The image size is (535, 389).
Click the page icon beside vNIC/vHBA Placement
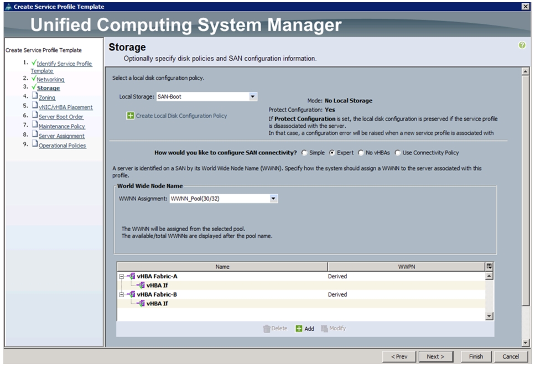[35, 105]
